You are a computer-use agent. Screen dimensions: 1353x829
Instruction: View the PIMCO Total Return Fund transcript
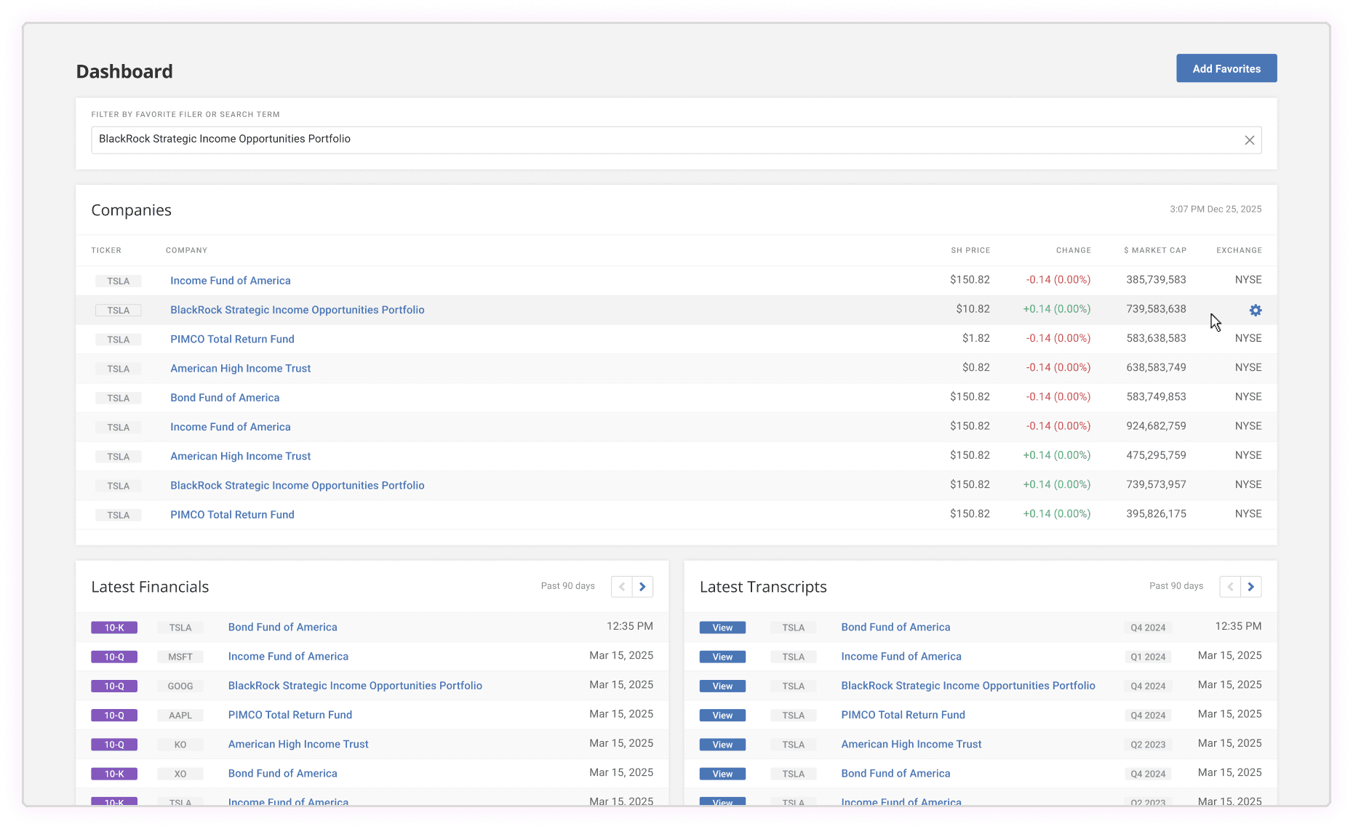(722, 716)
